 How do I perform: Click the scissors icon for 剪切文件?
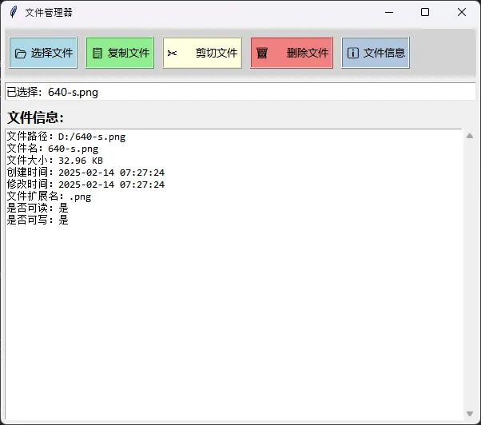pos(172,53)
